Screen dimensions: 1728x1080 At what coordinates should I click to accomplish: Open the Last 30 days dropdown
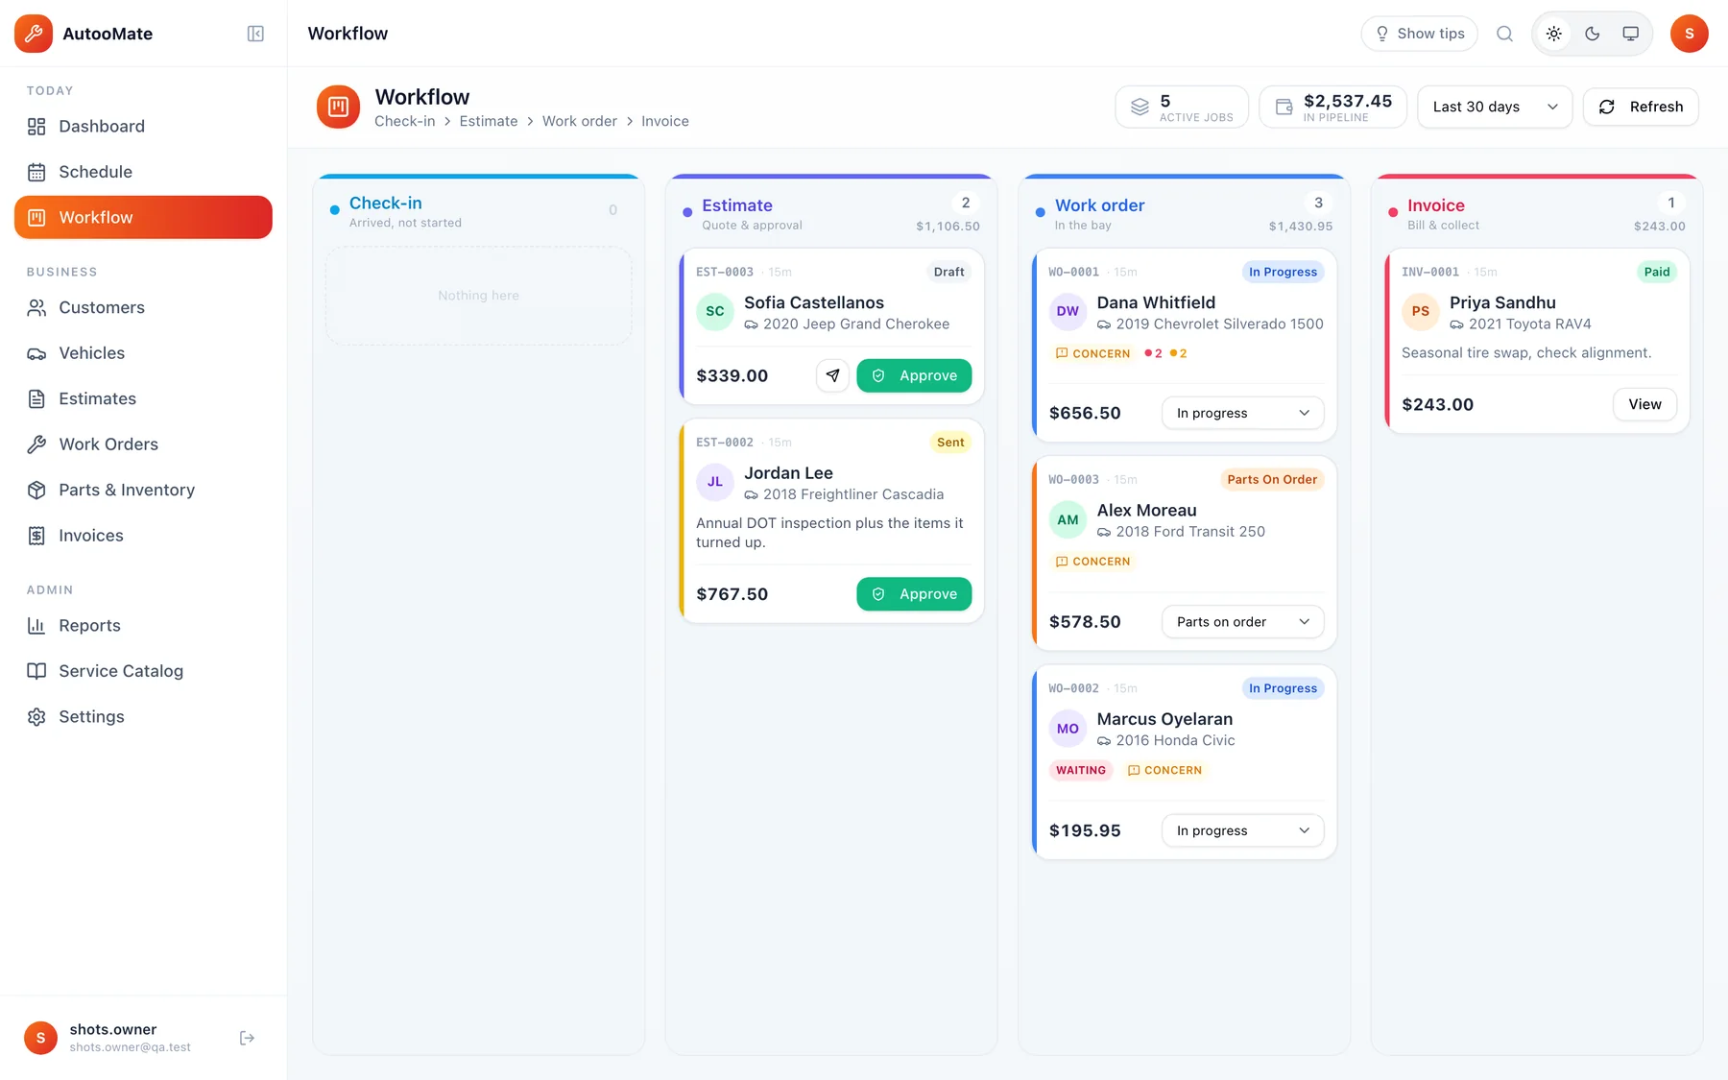click(x=1495, y=107)
